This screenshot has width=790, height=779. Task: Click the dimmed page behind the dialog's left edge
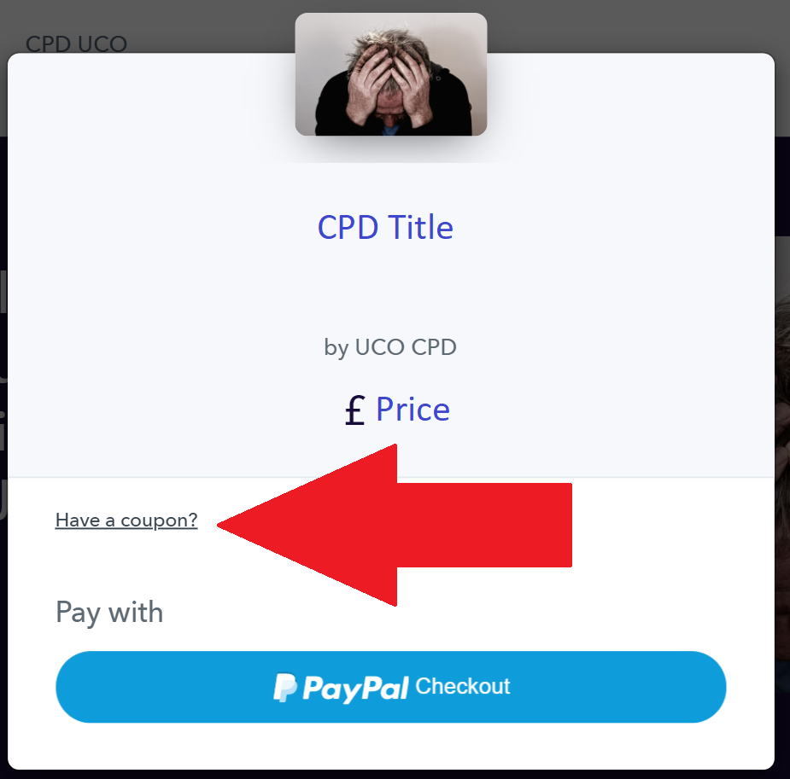pos(3,403)
